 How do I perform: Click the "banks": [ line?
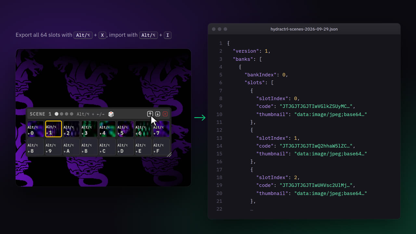[x=247, y=59]
